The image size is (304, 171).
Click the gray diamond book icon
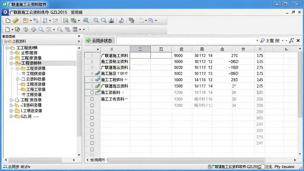[x=33, y=29]
